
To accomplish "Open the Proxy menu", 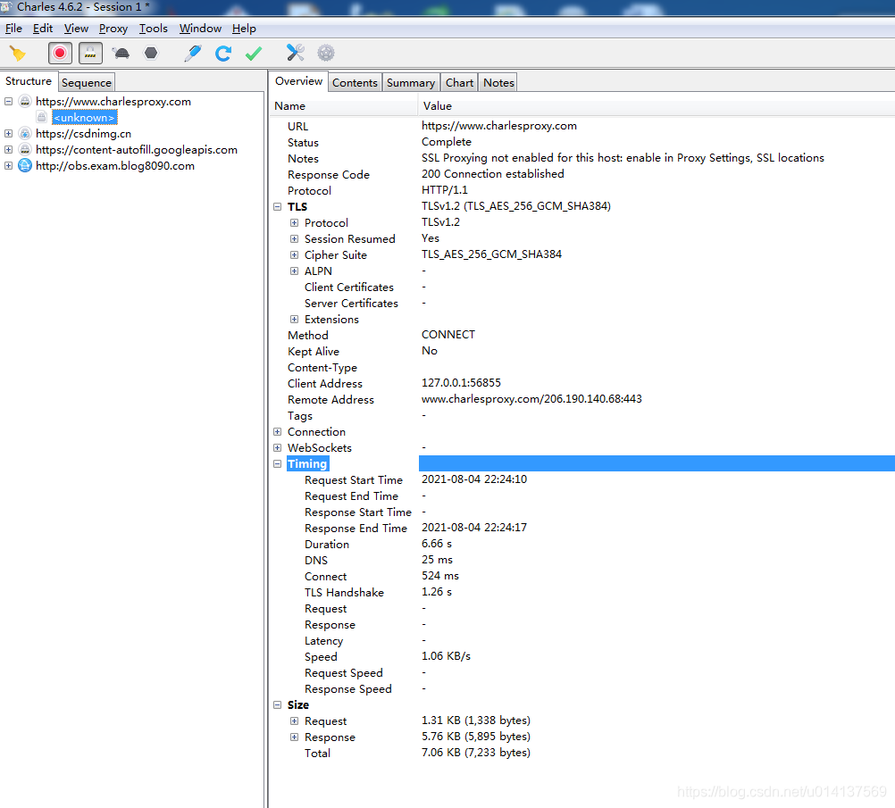I will click(x=113, y=29).
